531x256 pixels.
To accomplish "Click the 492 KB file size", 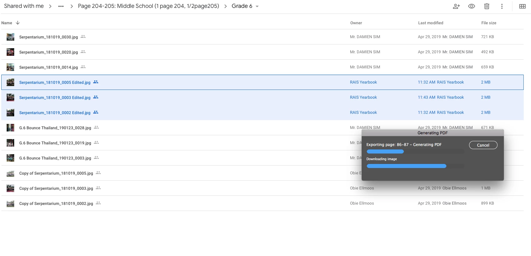I will pos(487,52).
